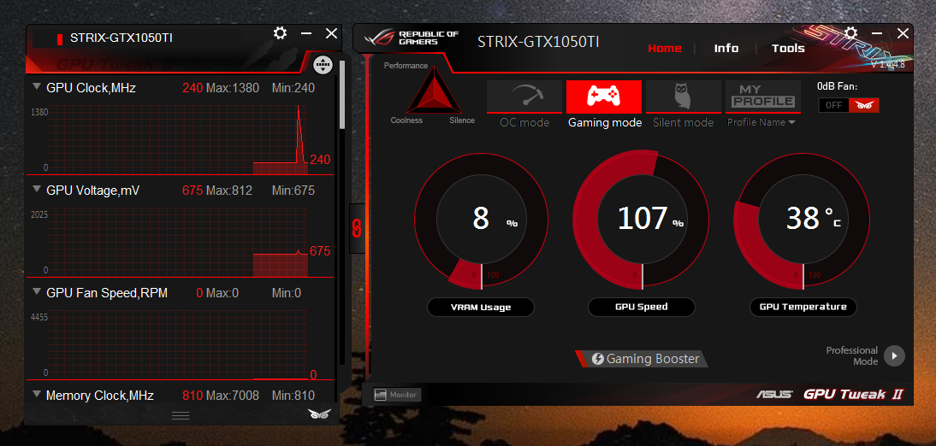This screenshot has height=446, width=936.
Task: Click the VRAM Usage label button
Action: pyautogui.click(x=481, y=307)
